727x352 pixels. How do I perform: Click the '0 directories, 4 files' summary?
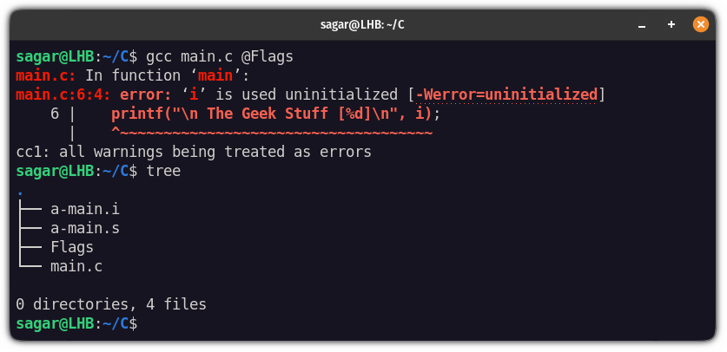point(111,304)
